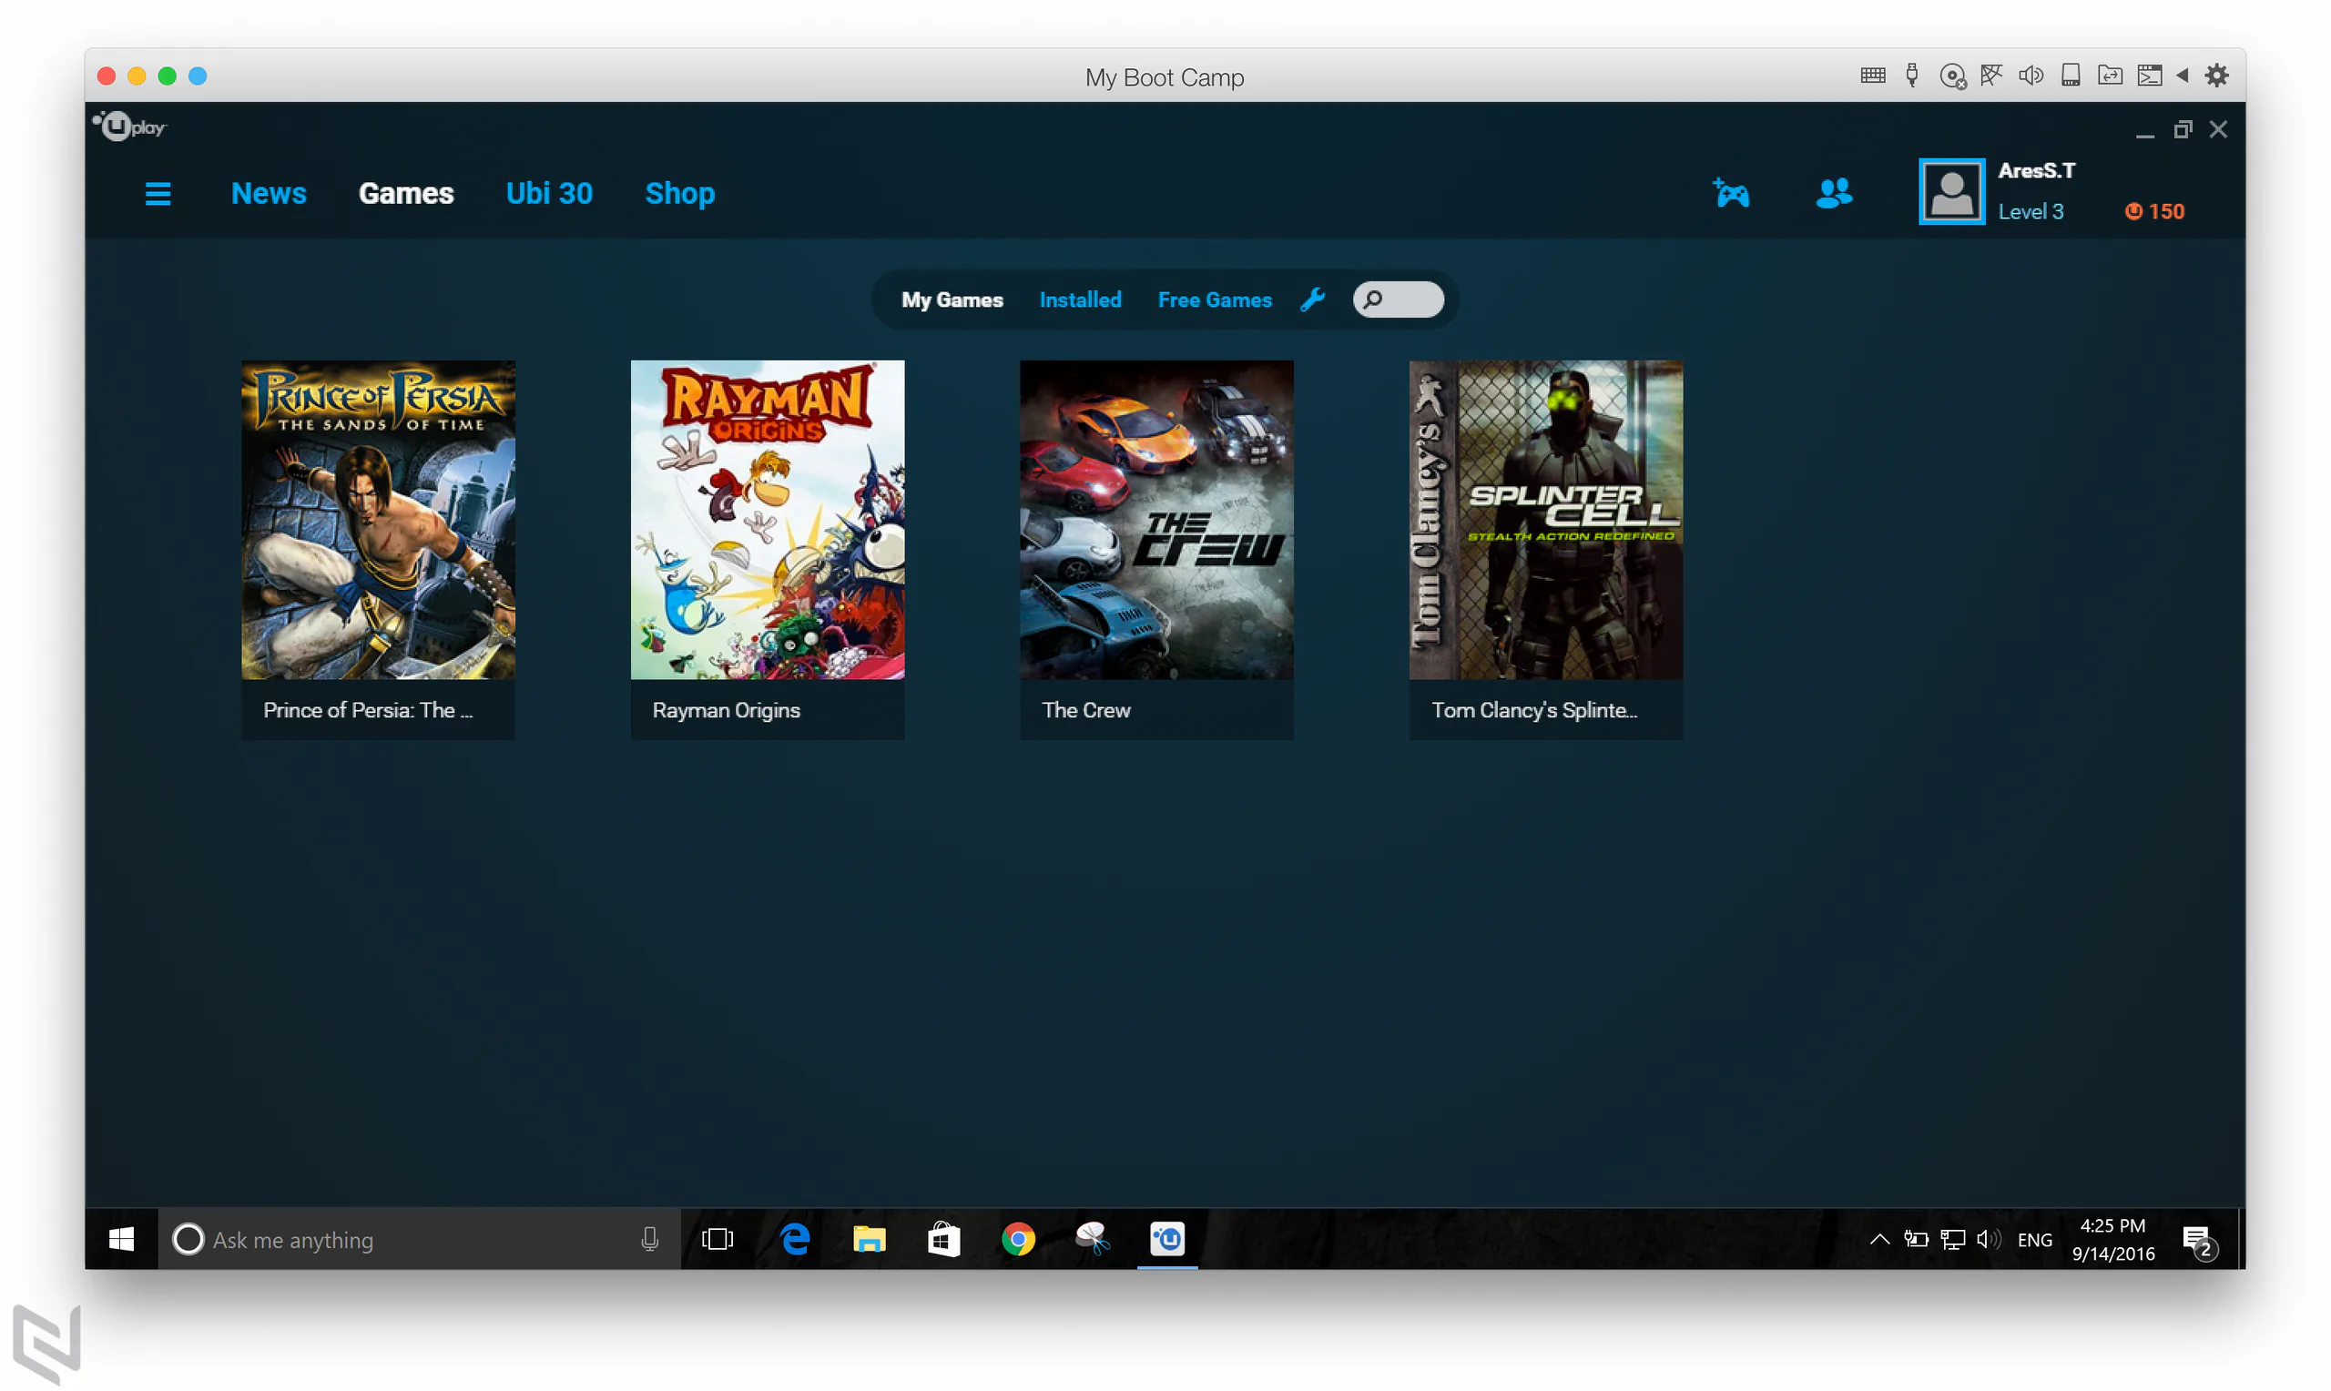Open Tom Clancy's Splinter Cell tile
2331x1391 pixels.
(x=1545, y=549)
